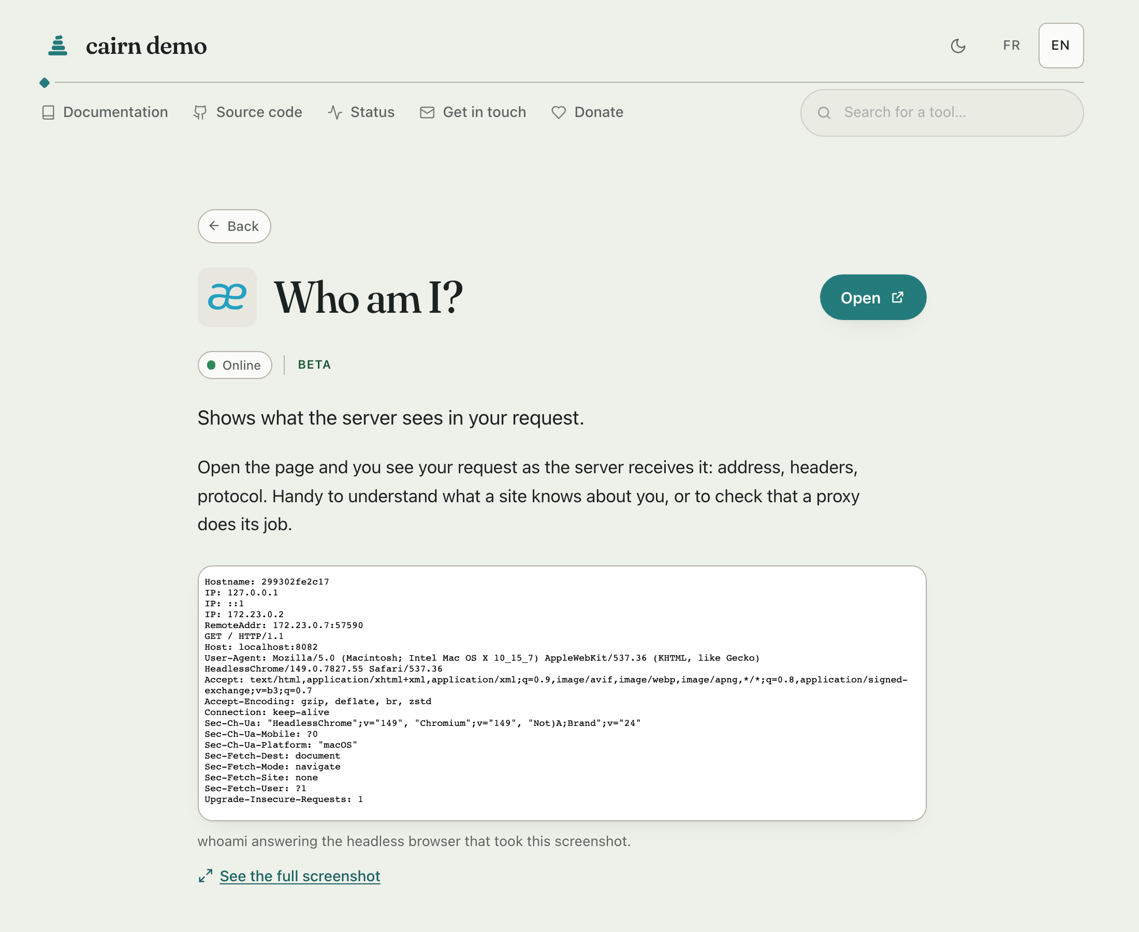
Task: Click the Online status badge
Action: (x=235, y=365)
